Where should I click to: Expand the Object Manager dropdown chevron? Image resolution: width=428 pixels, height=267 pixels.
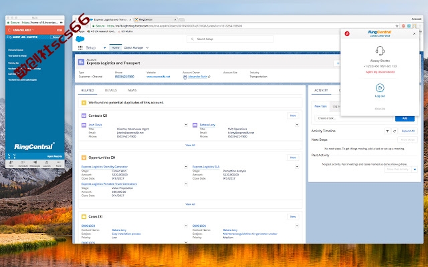click(x=147, y=48)
